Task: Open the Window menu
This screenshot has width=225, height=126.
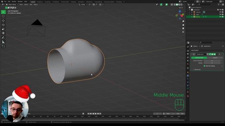Action: pos(20,1)
